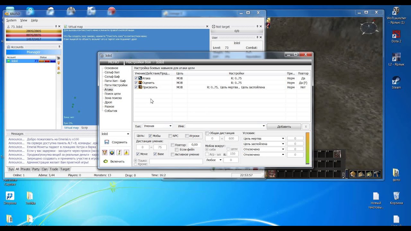The width and height of the screenshot is (411, 231).
Task: Uncheck the Атака skill row checkbox
Action: [x=136, y=78]
